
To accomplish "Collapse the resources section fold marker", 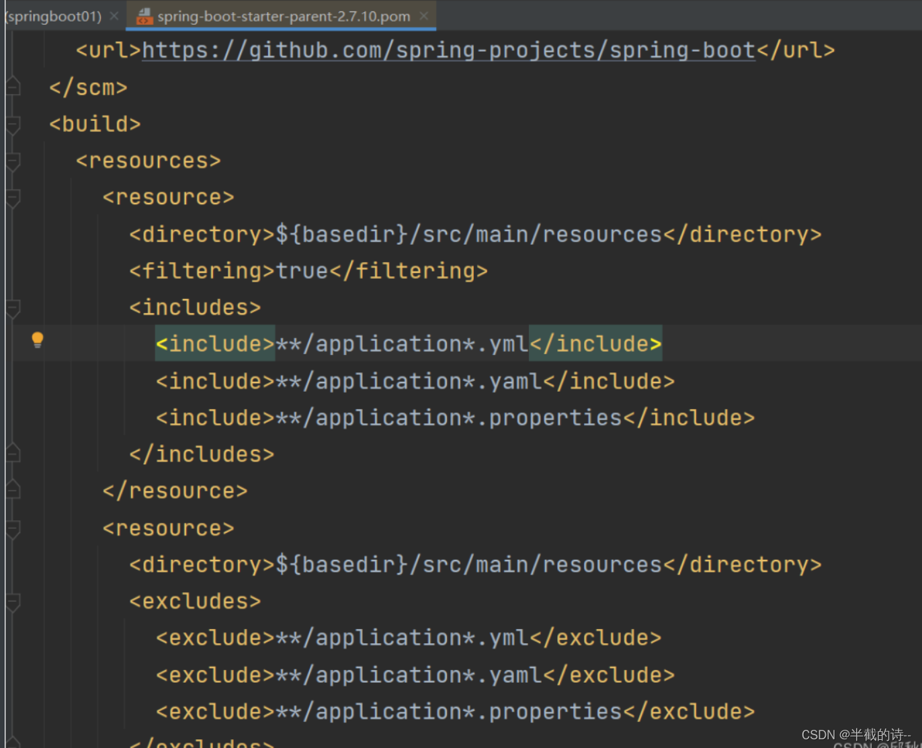I will (13, 160).
